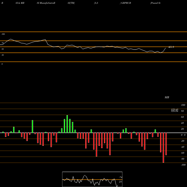Click the 50 level label on RSI axis
The image size is (187, 187).
click(x=3, y=49)
